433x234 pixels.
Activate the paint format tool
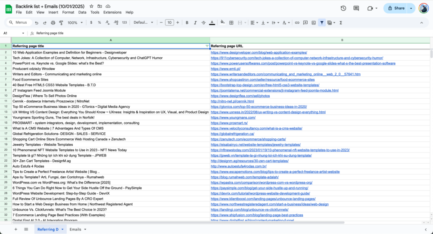(x=61, y=23)
